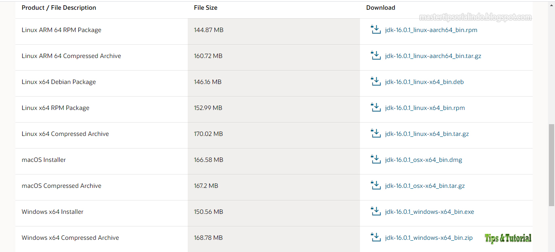The image size is (555, 252).
Task: Click download icon for Windows exe installer
Action: pyautogui.click(x=376, y=211)
